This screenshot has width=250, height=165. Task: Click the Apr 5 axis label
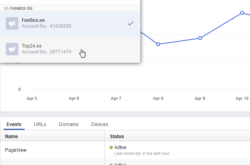[32, 99]
